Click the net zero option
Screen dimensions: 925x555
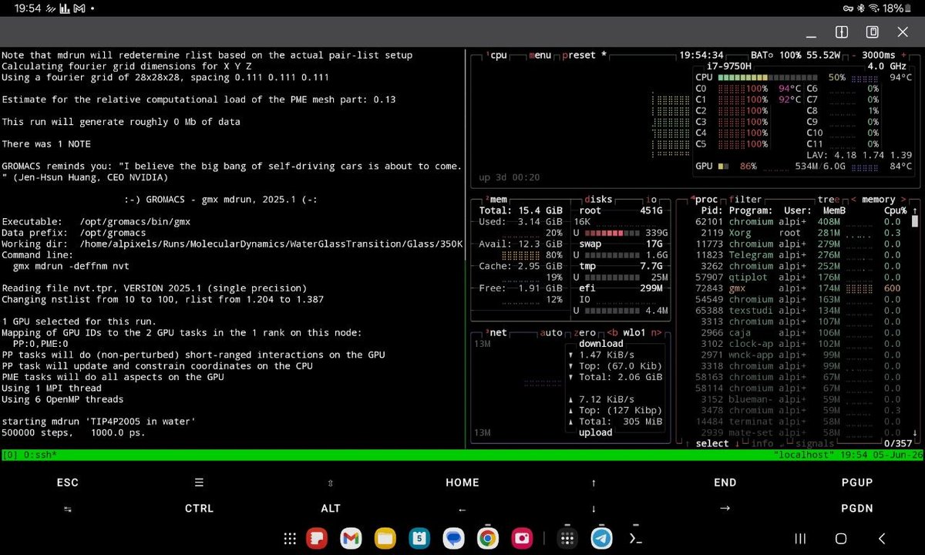click(x=585, y=333)
